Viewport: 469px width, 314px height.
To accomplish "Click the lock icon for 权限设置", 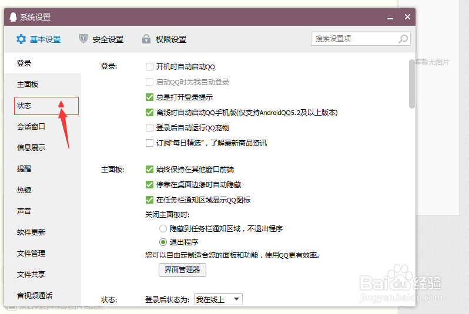I will [x=146, y=39].
